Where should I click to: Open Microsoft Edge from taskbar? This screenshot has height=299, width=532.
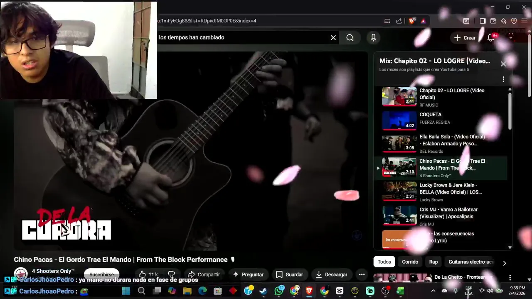pyautogui.click(x=202, y=291)
